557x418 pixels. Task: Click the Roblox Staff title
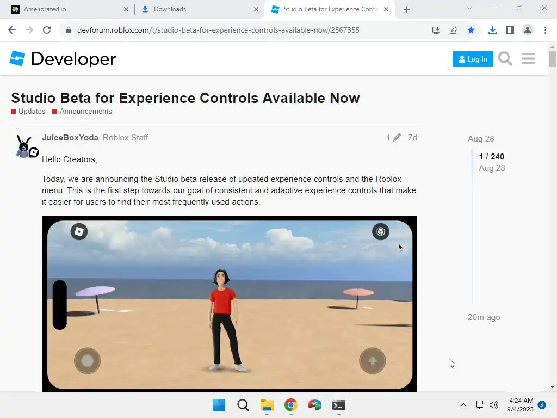[126, 138]
